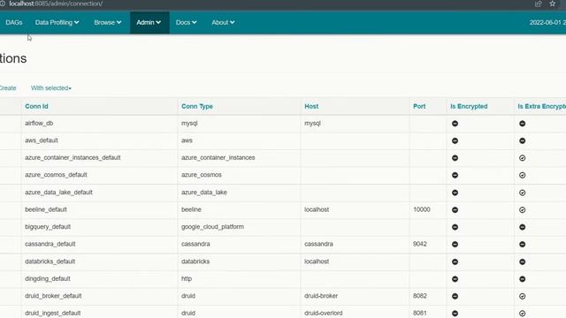Click the airflow_db connection id
This screenshot has width=566, height=318.
tap(39, 124)
